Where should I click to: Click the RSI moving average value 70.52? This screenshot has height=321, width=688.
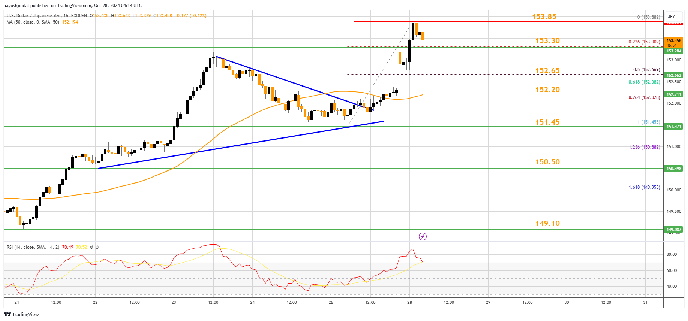(81, 247)
